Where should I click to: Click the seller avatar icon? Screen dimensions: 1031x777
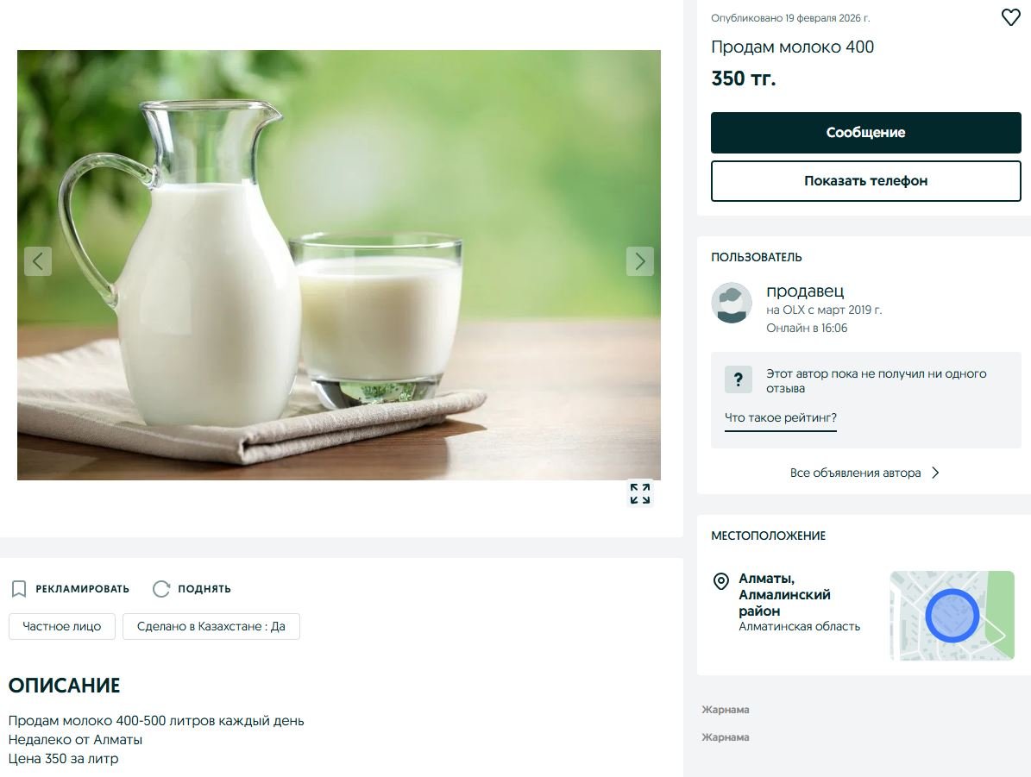pyautogui.click(x=731, y=303)
